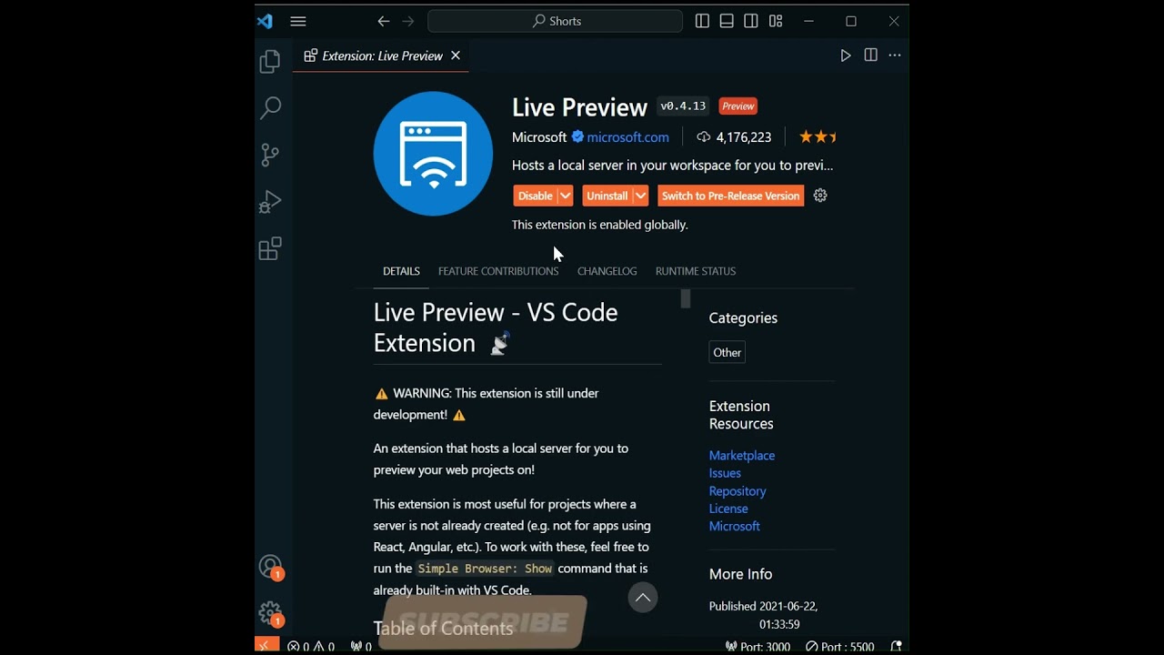The height and width of the screenshot is (655, 1164).
Task: Click Port: 3000 in status bar
Action: 758,647
